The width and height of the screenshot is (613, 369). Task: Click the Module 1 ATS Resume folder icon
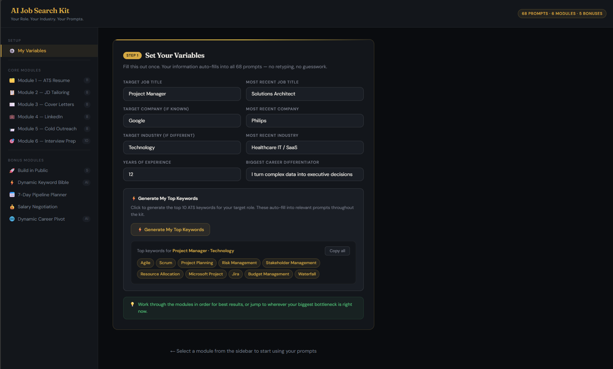[x=12, y=81]
